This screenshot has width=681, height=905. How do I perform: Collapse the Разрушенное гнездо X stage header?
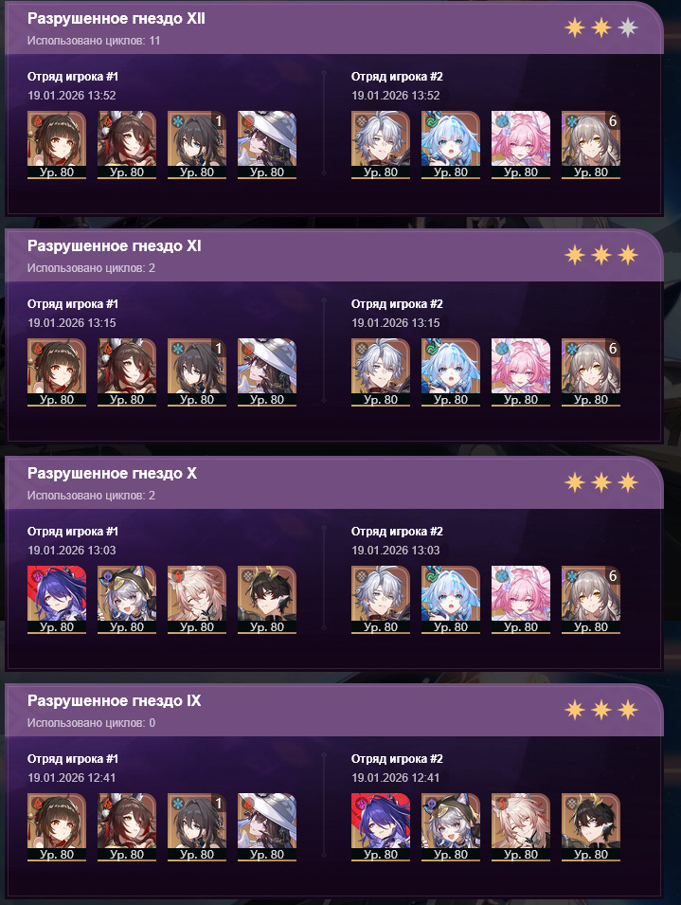click(x=333, y=483)
